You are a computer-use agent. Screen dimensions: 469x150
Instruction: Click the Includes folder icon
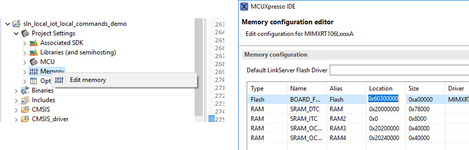coord(25,100)
